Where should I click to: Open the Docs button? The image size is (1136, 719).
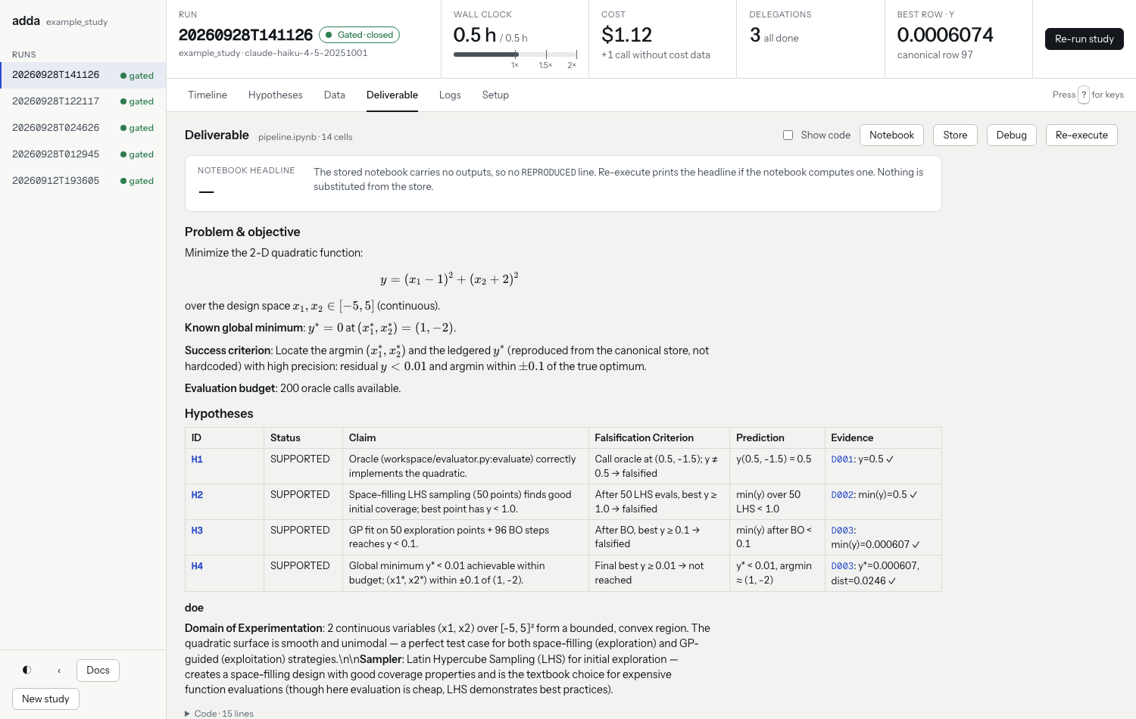[98, 670]
